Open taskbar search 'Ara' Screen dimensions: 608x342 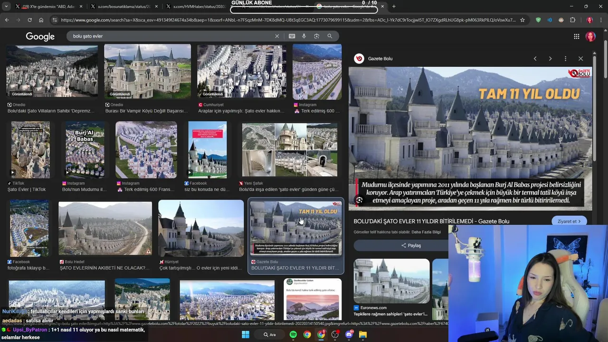pos(269,334)
